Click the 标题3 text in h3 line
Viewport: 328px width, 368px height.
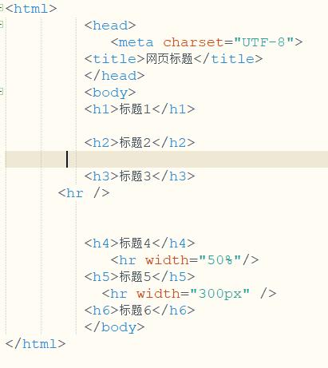[x=135, y=176]
